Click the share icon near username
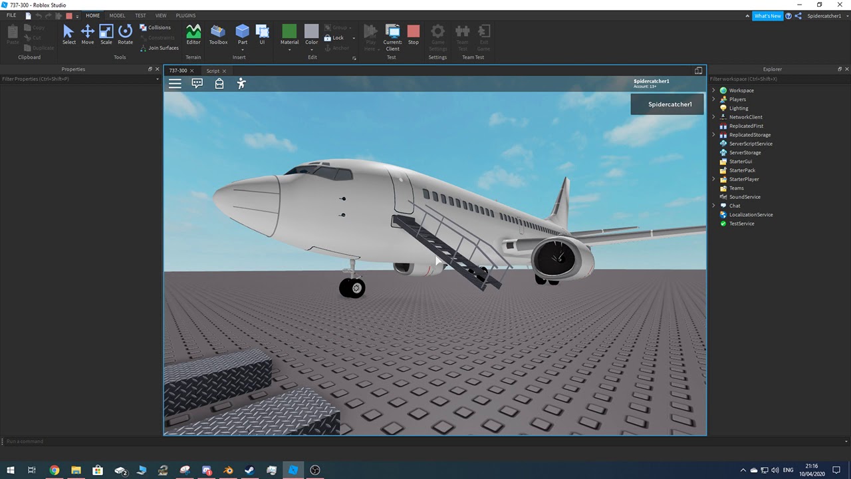 pyautogui.click(x=798, y=15)
